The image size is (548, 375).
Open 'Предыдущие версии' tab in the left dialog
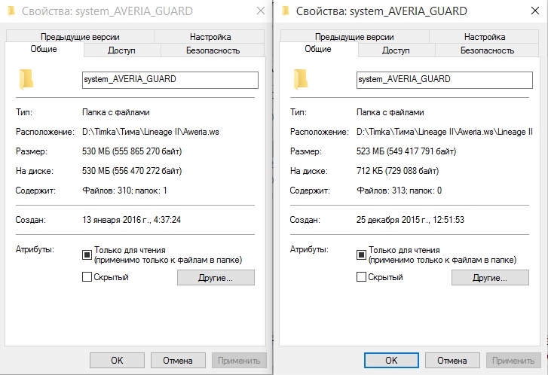(x=81, y=37)
